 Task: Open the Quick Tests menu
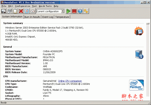[45, 6]
